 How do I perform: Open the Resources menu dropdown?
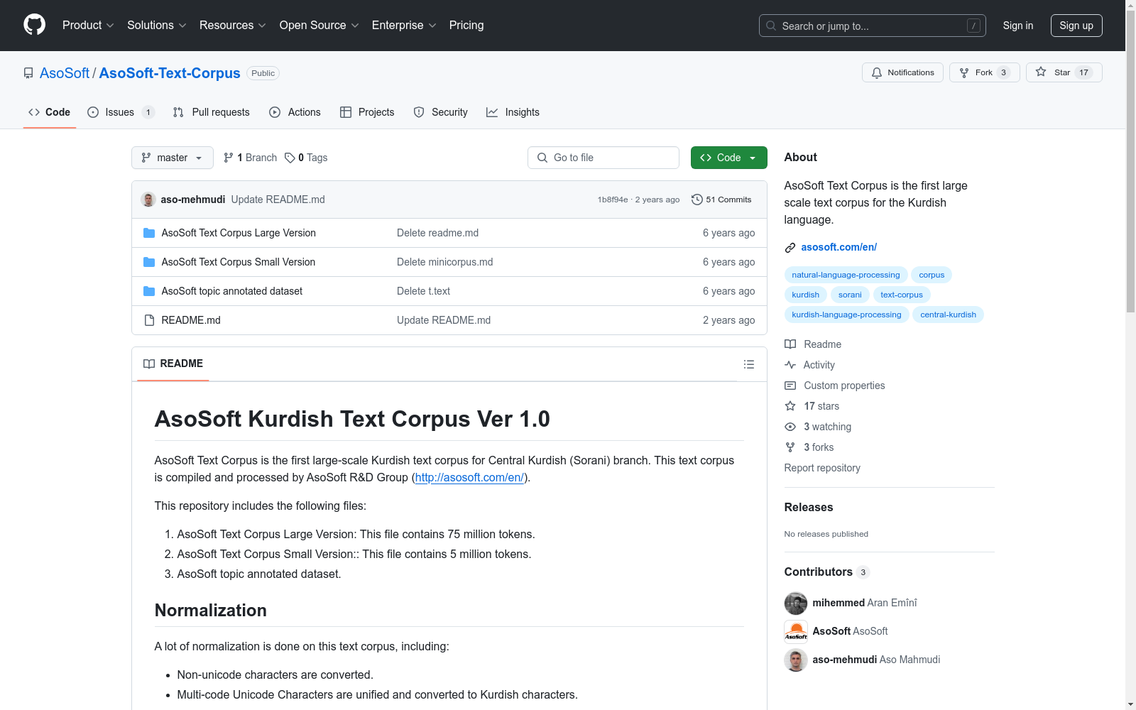pyautogui.click(x=233, y=26)
